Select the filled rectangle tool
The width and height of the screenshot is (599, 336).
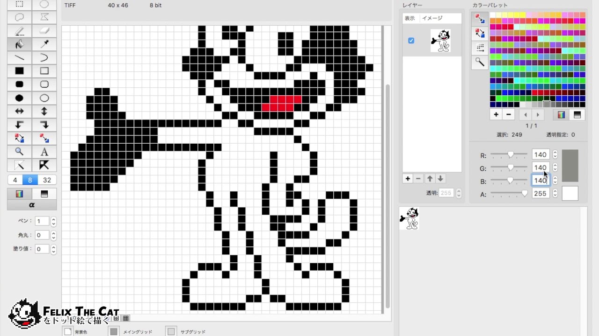click(19, 71)
